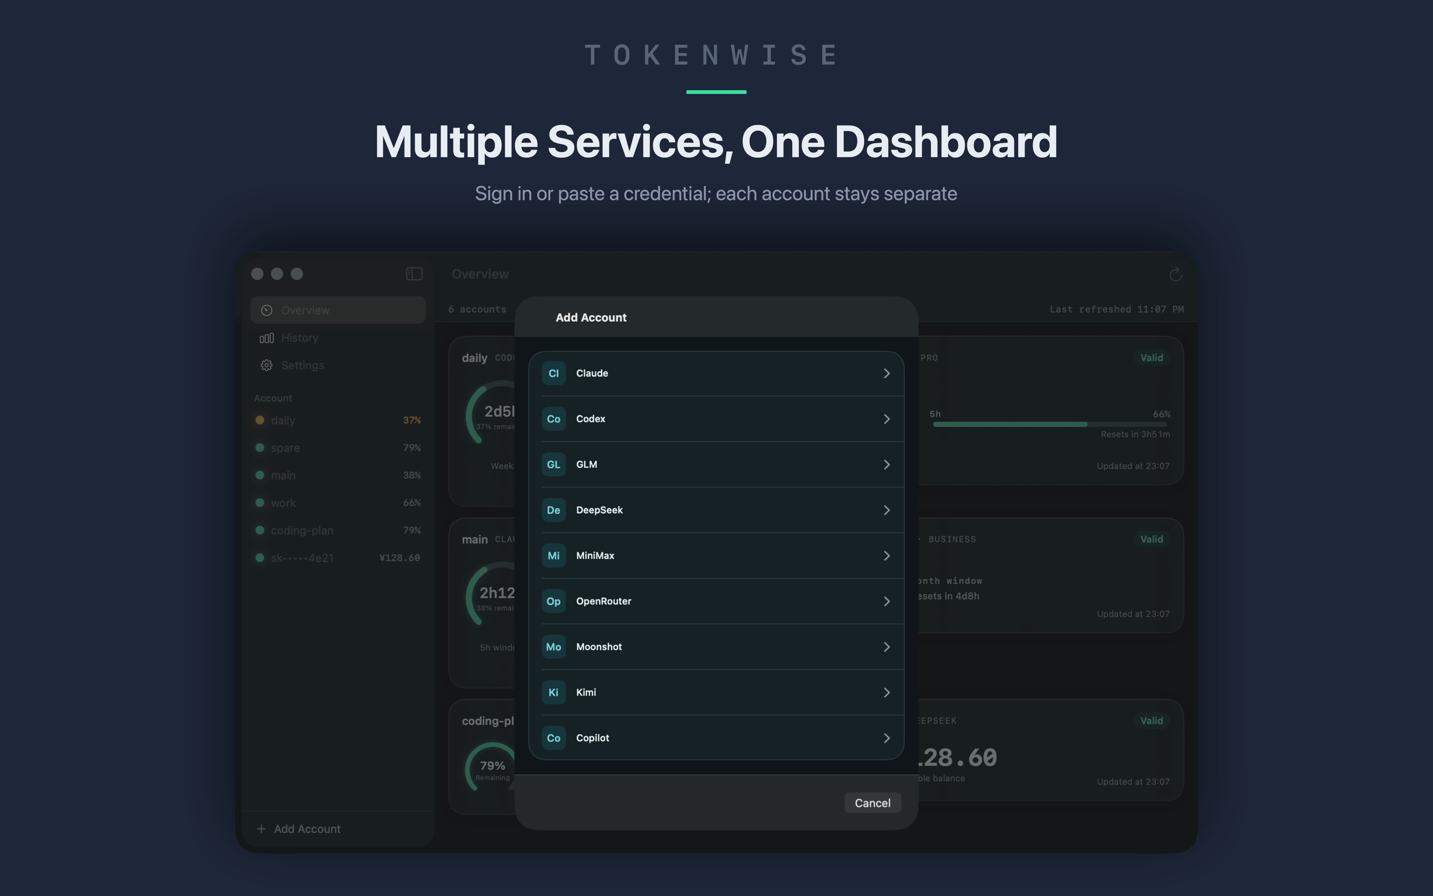This screenshot has width=1433, height=896.
Task: Click the orange status dot for daily
Action: tap(259, 420)
